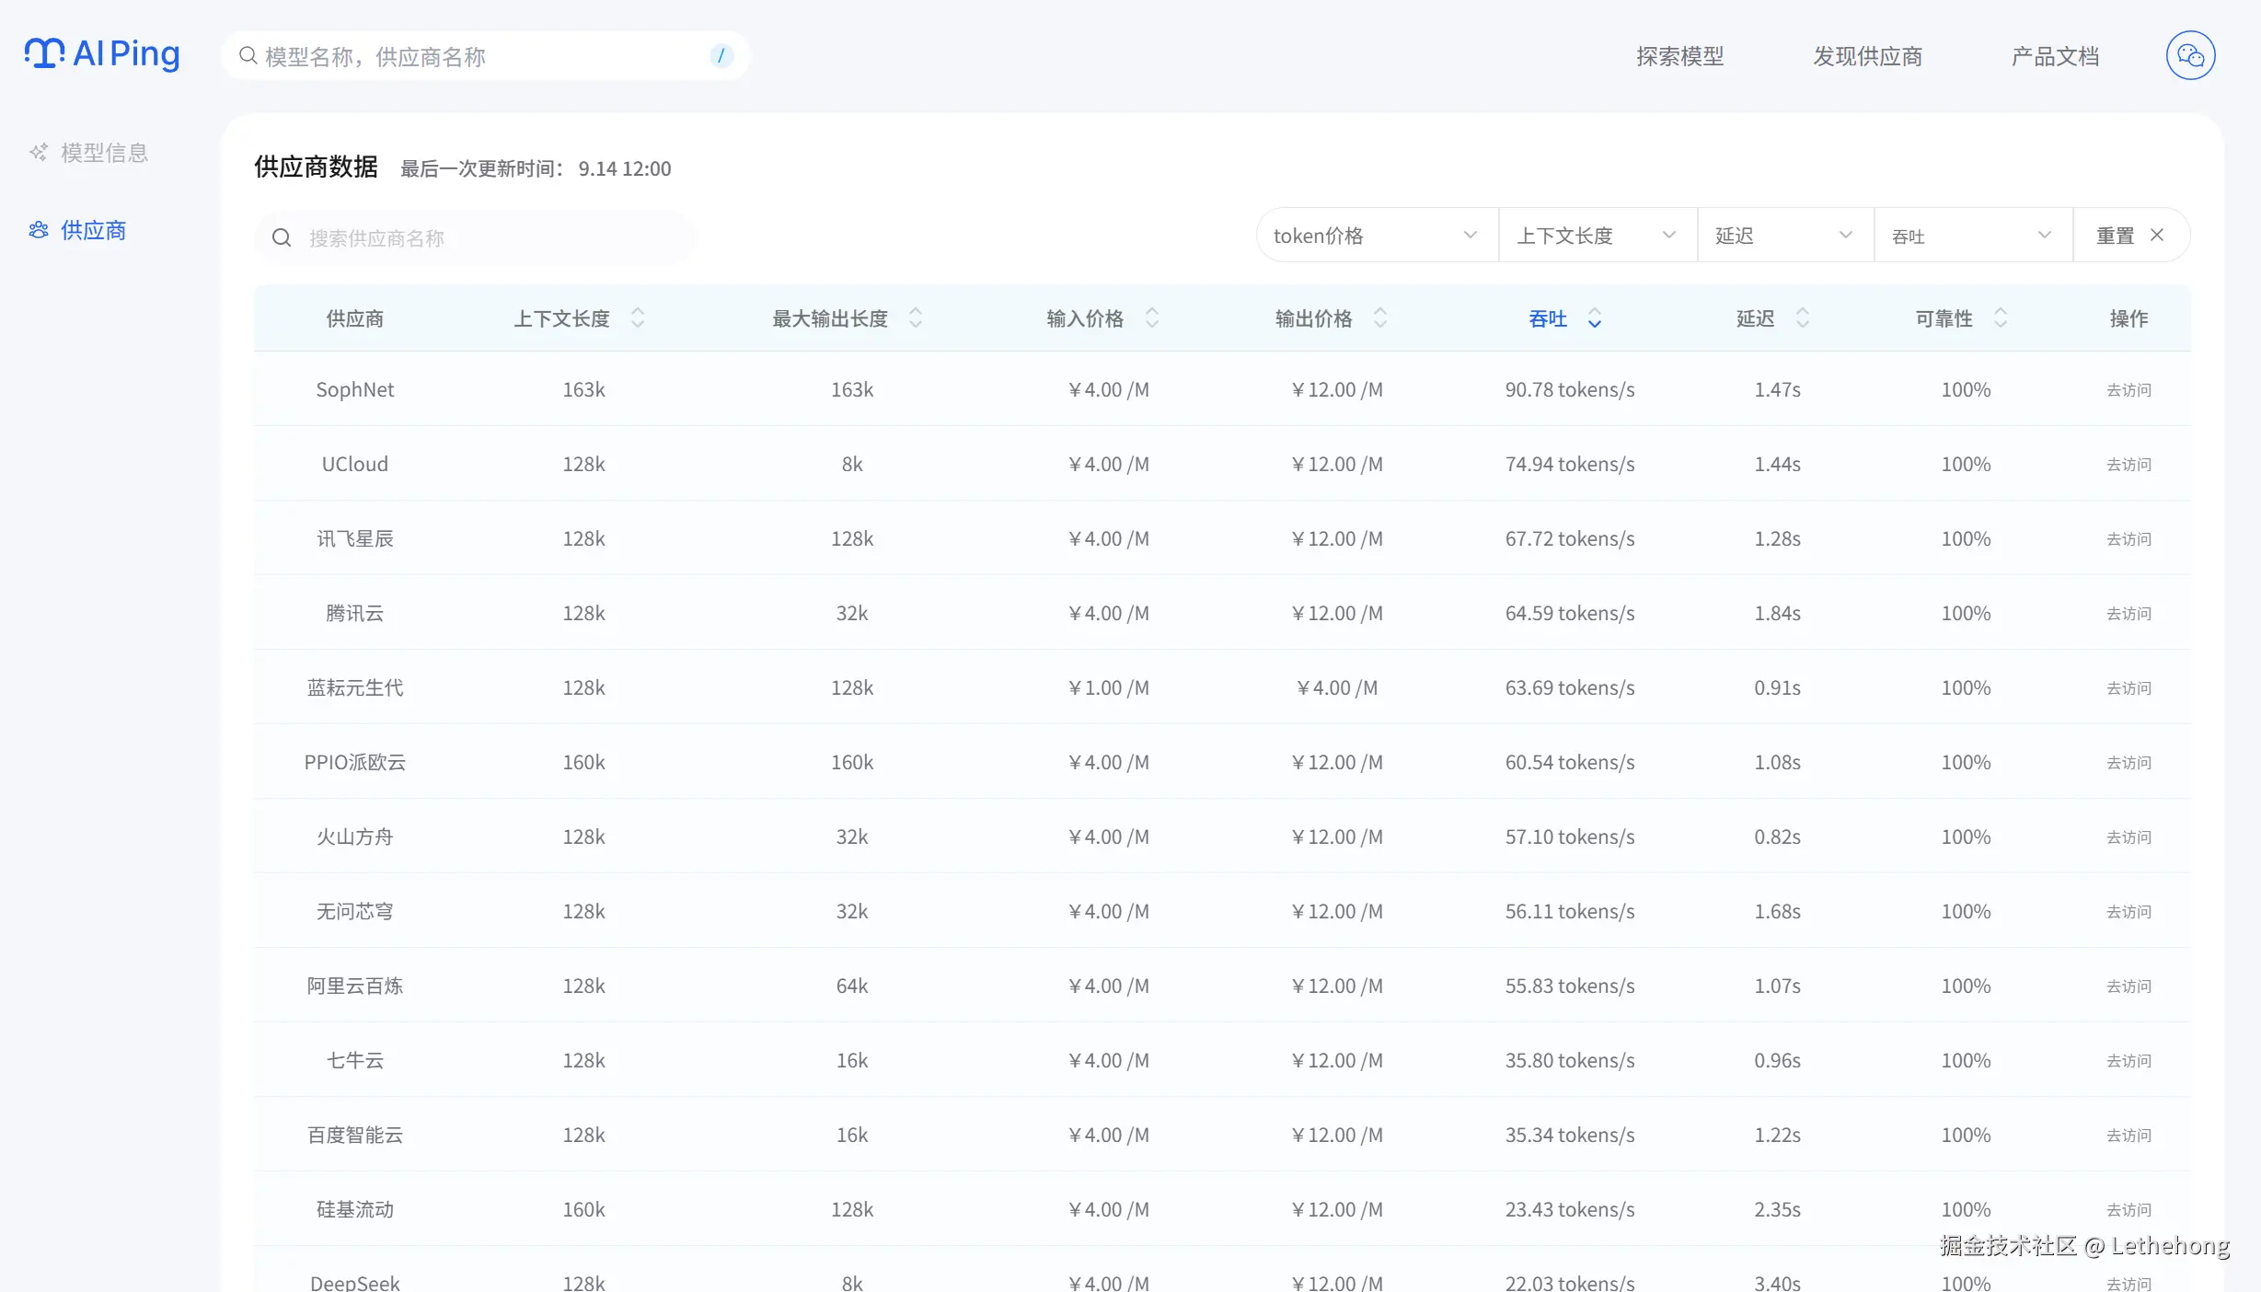Expand the 上下文长度 filter dropdown

(1597, 236)
